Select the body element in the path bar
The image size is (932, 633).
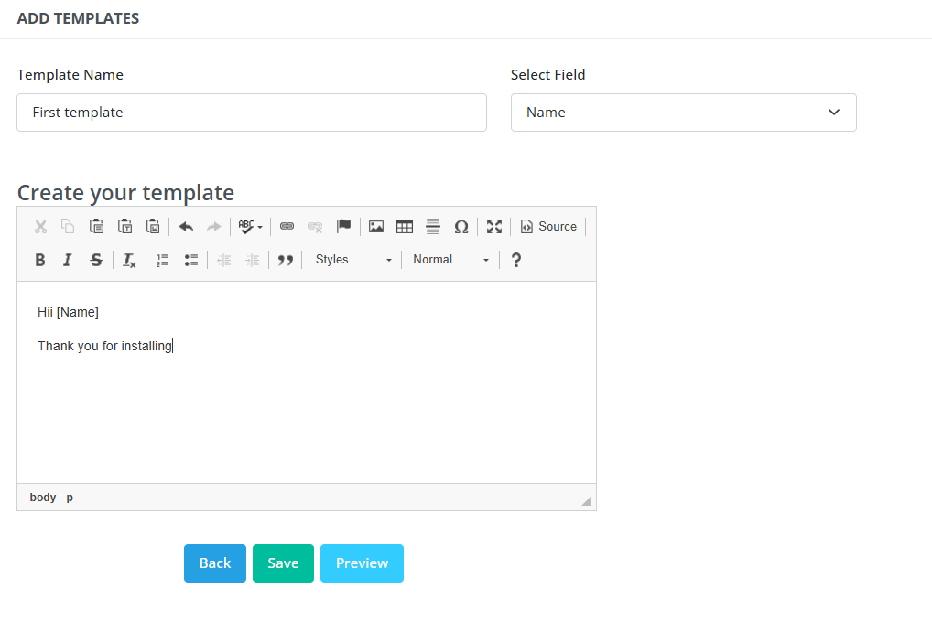tap(42, 497)
